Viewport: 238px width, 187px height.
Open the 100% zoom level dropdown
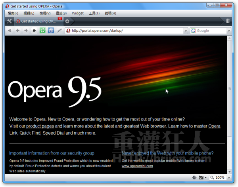click(229, 177)
